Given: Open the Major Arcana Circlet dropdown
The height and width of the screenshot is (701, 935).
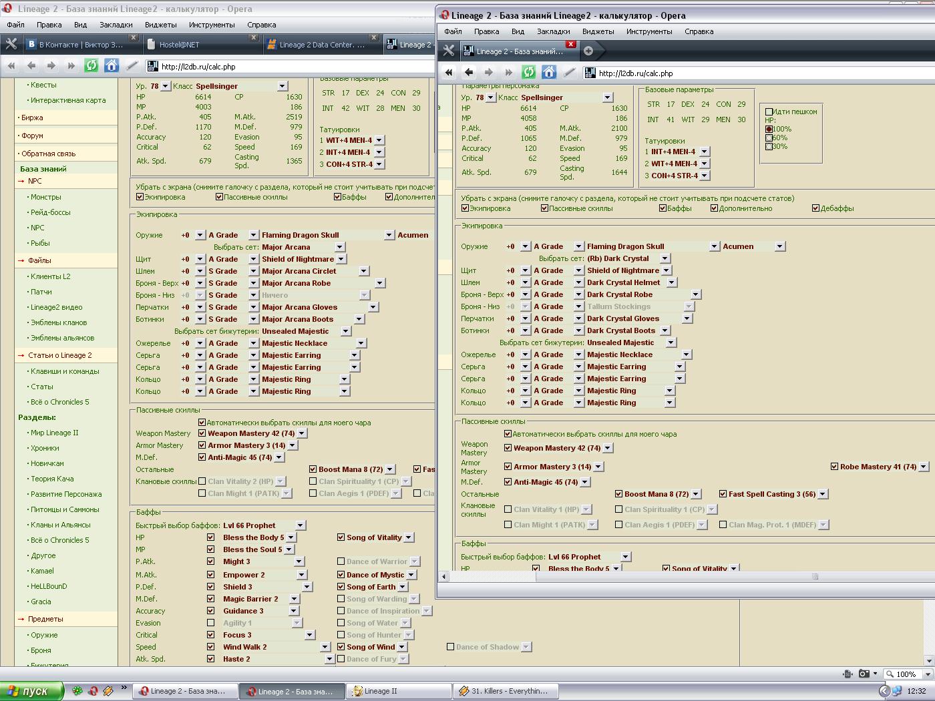Looking at the screenshot, I should point(364,271).
